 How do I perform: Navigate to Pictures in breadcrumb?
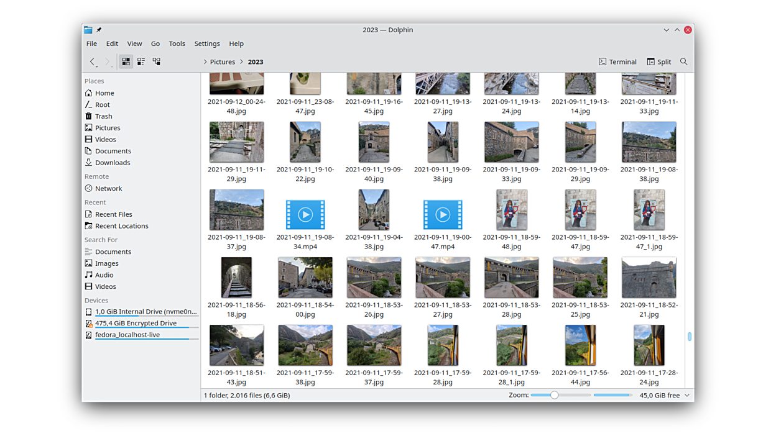pyautogui.click(x=222, y=61)
